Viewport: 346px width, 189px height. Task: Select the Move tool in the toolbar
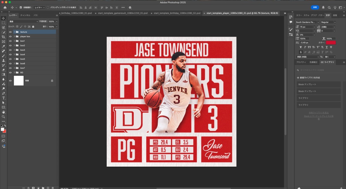pos(3,18)
